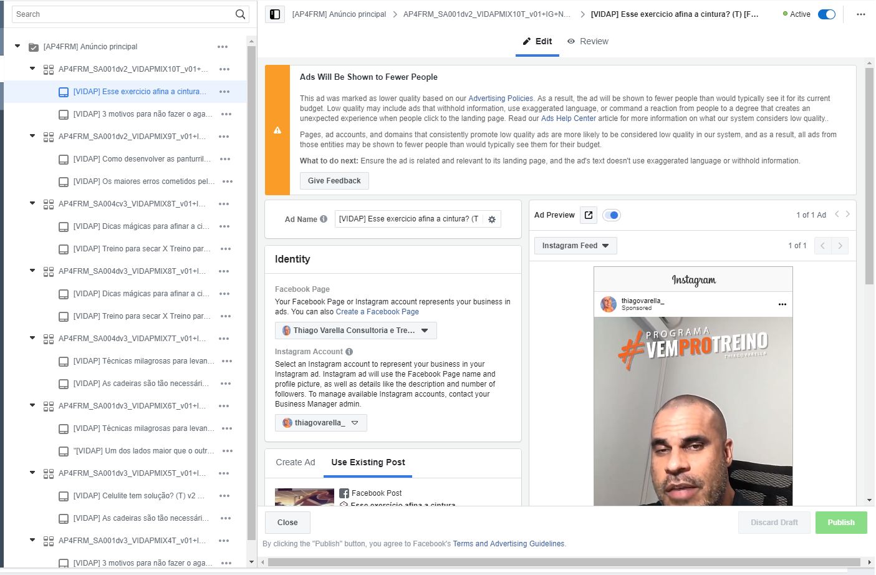The image size is (876, 575).
Task: Collapse the SA001dv2_VIDAPMIX10T ad set
Action: click(x=32, y=69)
